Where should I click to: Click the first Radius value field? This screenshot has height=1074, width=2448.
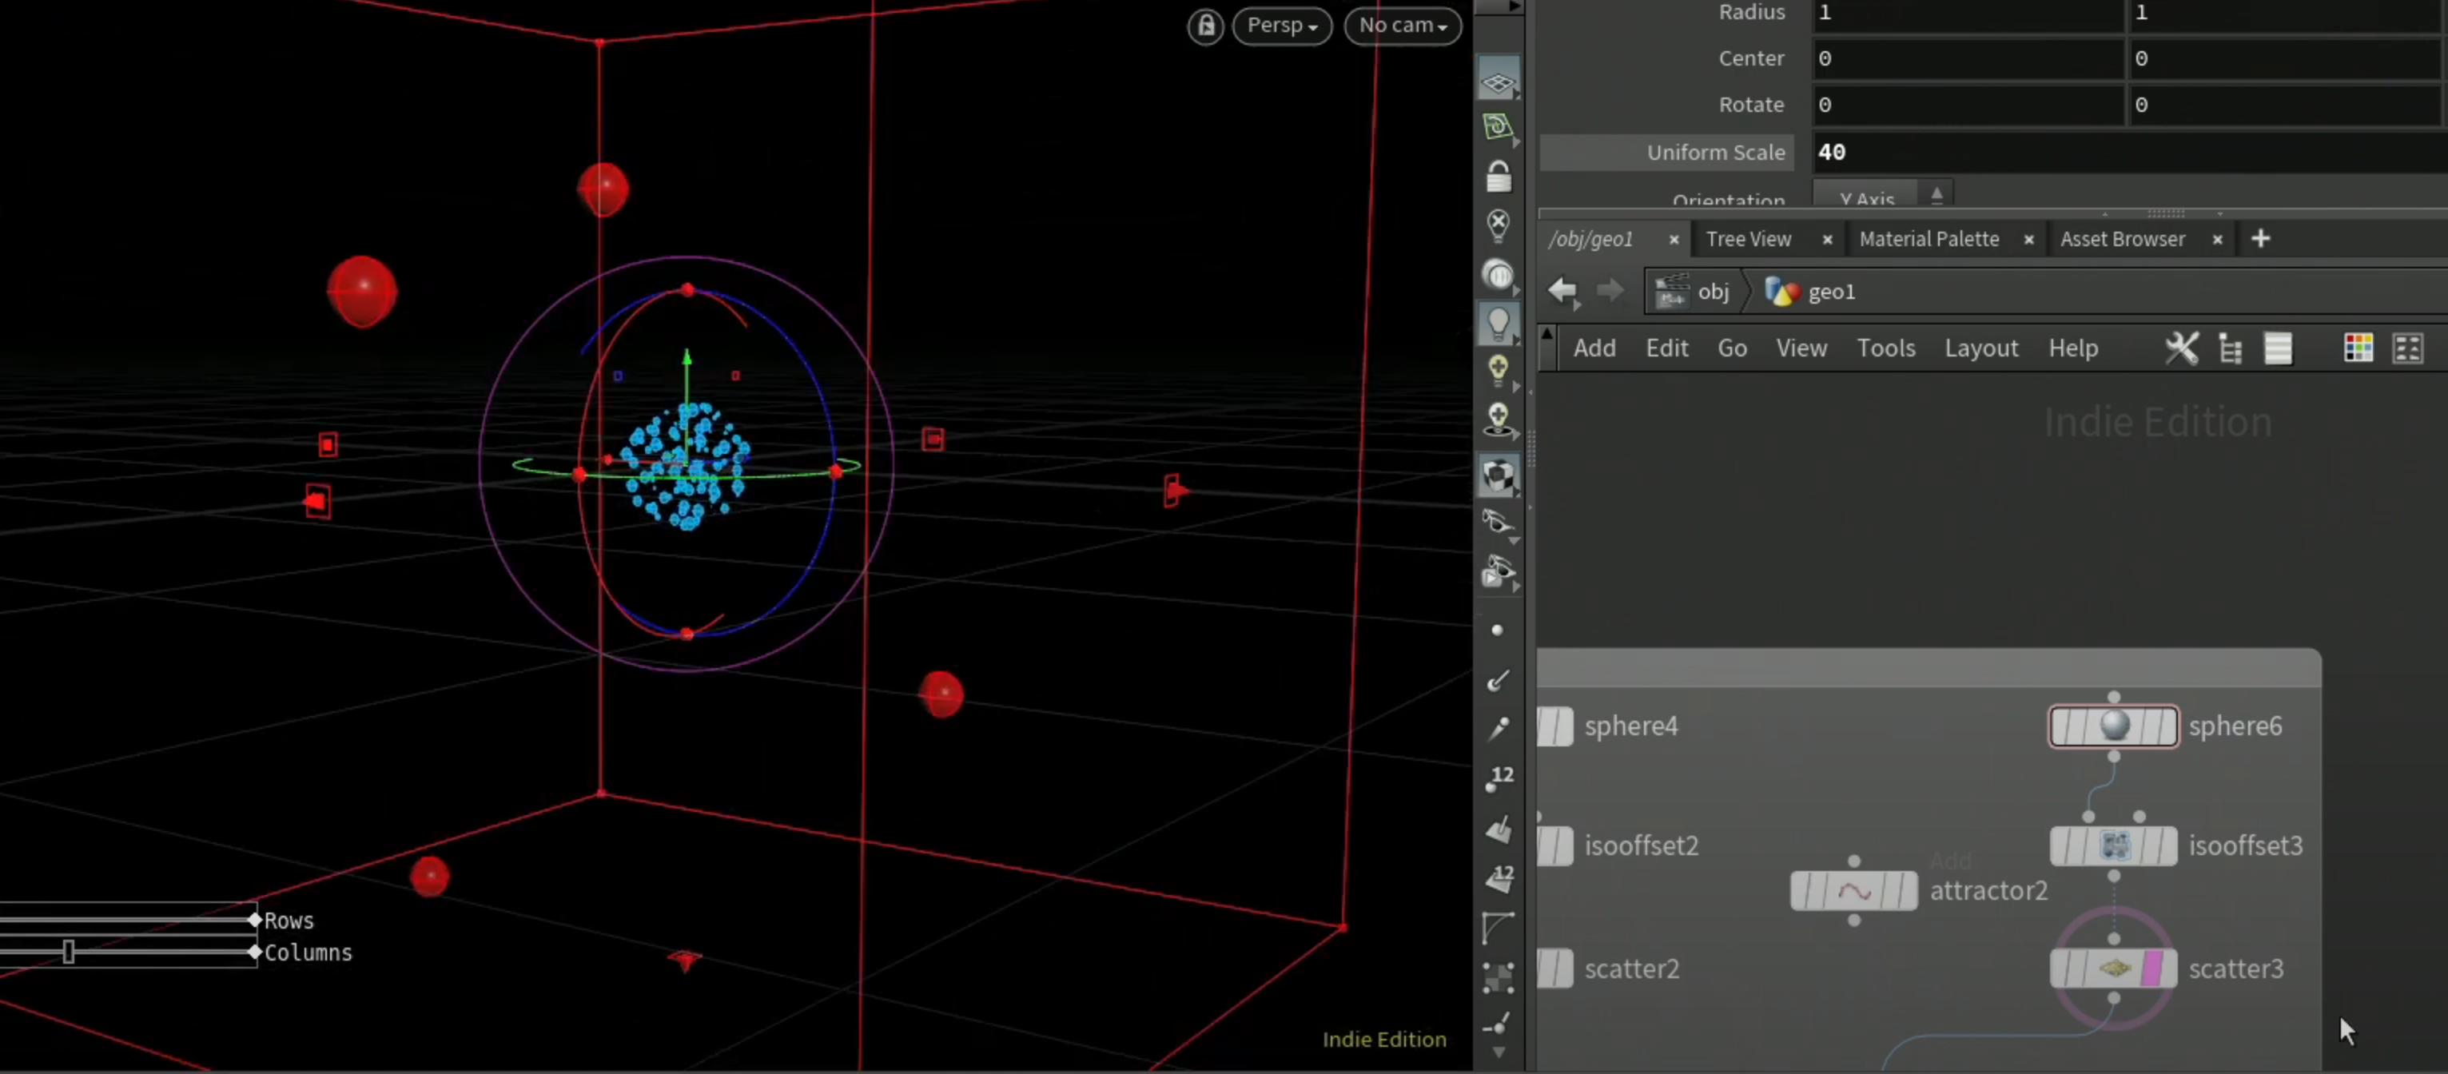(1967, 14)
